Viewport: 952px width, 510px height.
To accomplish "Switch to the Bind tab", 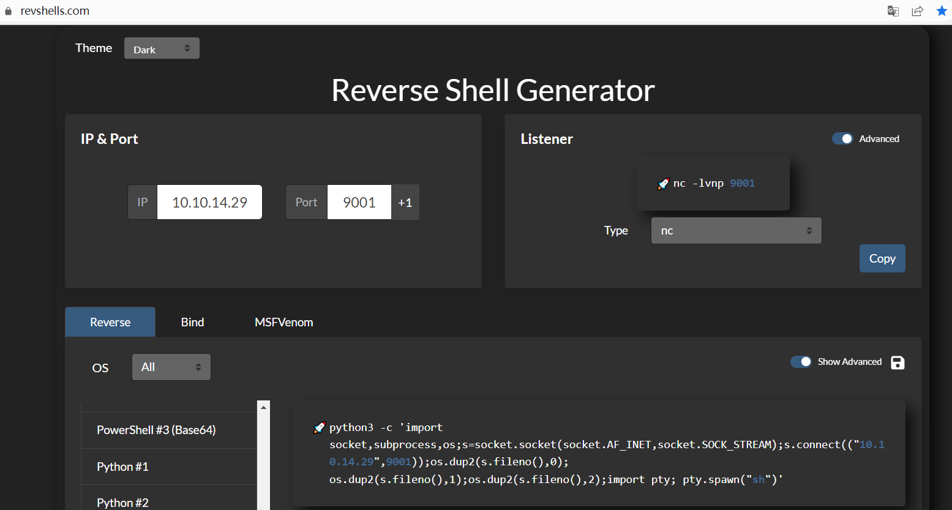I will point(192,322).
